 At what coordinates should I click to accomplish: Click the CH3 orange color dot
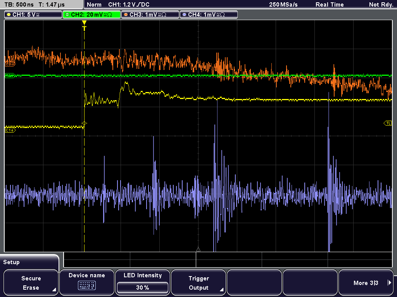point(126,15)
